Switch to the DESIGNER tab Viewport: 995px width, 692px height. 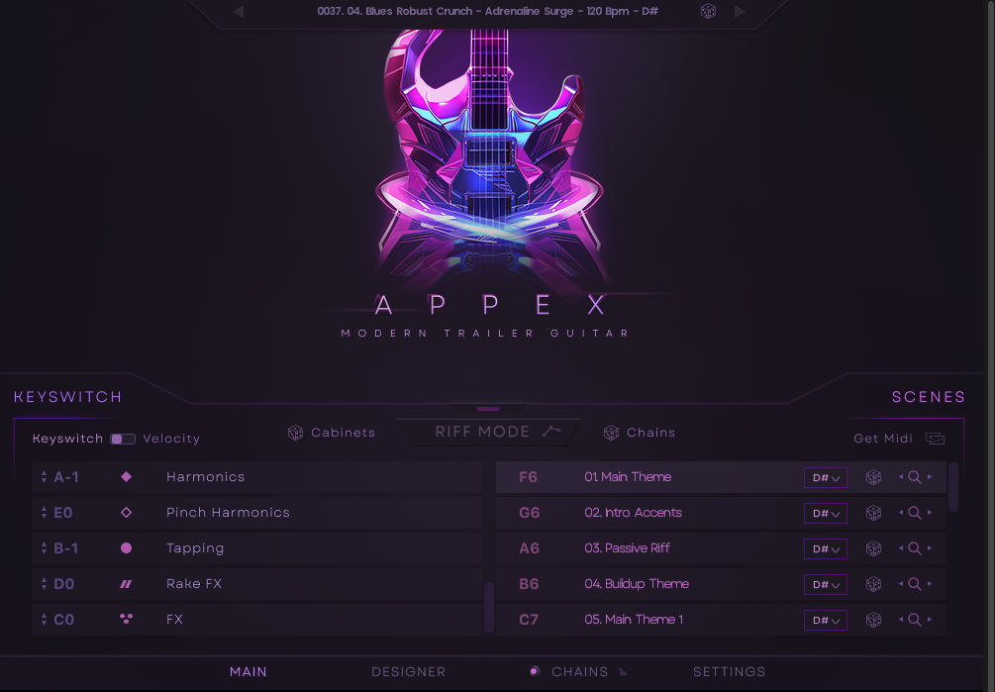[x=409, y=671]
